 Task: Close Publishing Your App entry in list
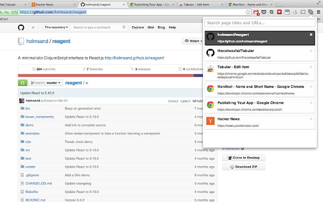click(311, 103)
